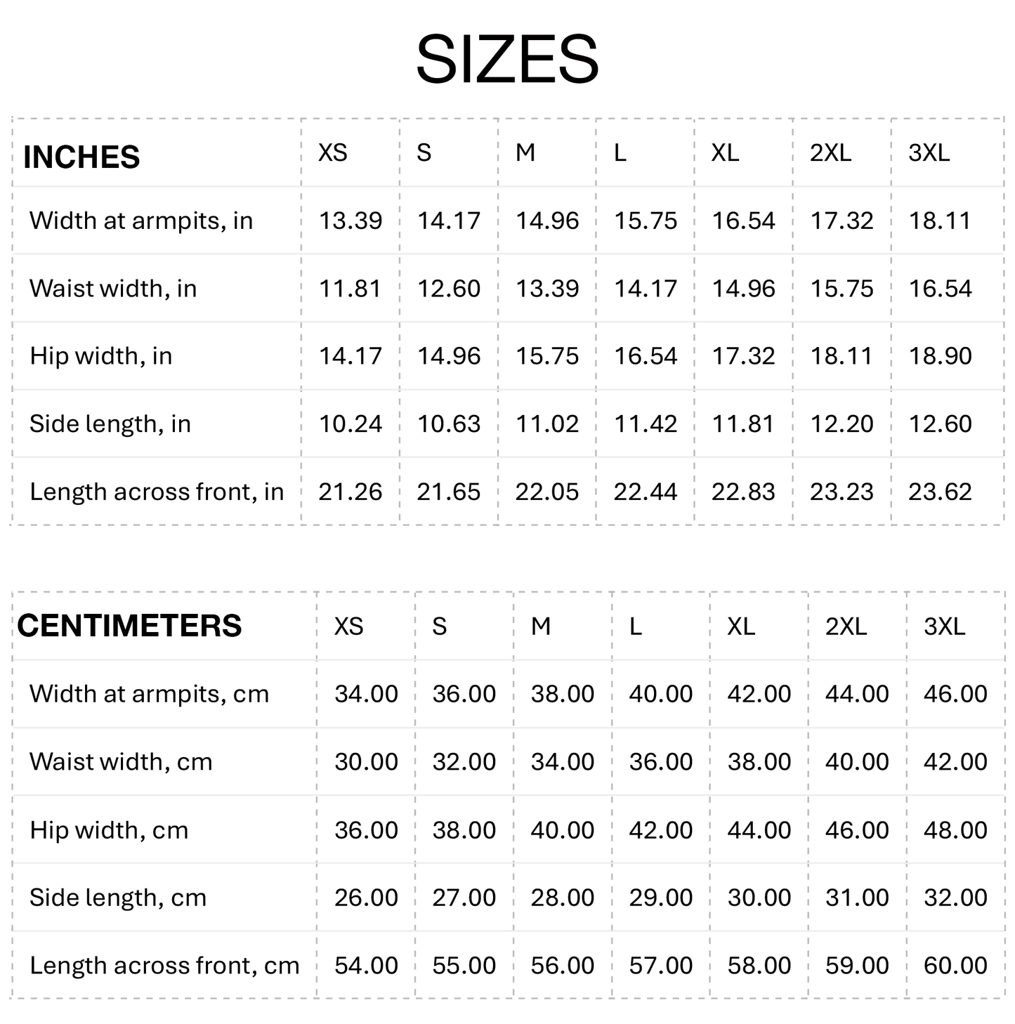Select the 'Length across front, in' row label
This screenshot has width=1015, height=1024.
157,492
